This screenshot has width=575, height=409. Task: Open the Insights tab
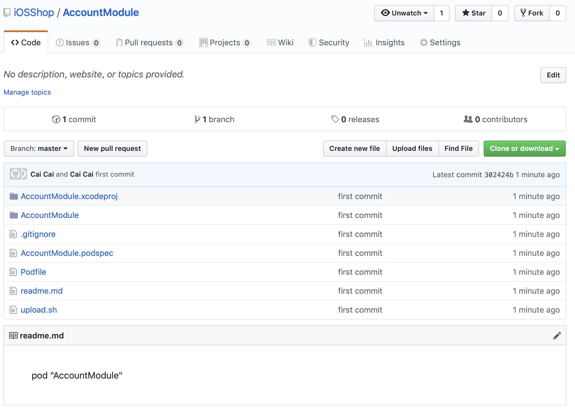point(384,42)
